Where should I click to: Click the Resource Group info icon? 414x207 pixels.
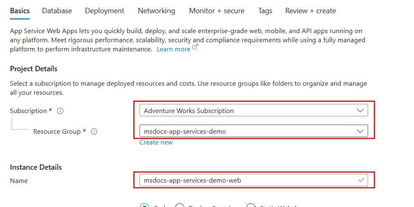coord(94,132)
